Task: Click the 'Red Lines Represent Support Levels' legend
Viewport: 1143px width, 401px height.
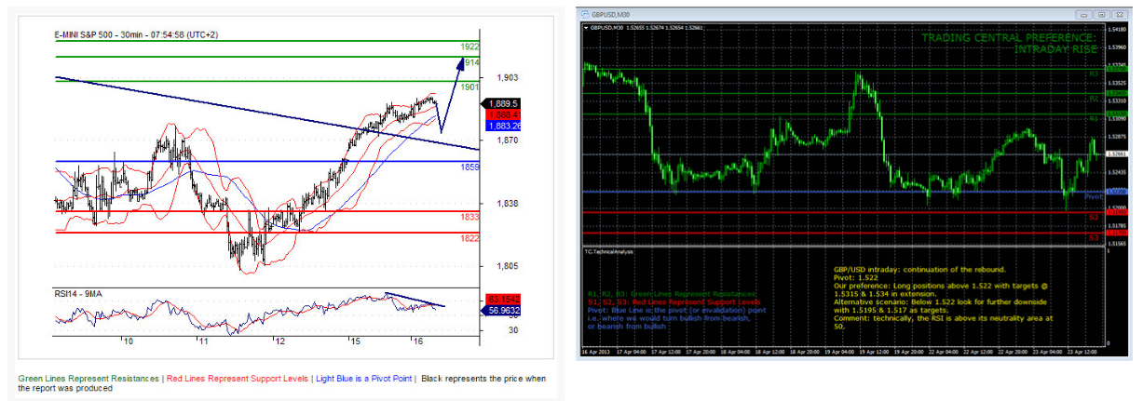Action: click(x=238, y=379)
